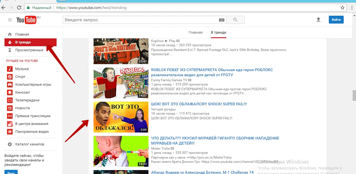Open the Jack's 55th Birthday video thumbnail
This screenshot has height=174, width=356.
pyautogui.click(x=121, y=51)
